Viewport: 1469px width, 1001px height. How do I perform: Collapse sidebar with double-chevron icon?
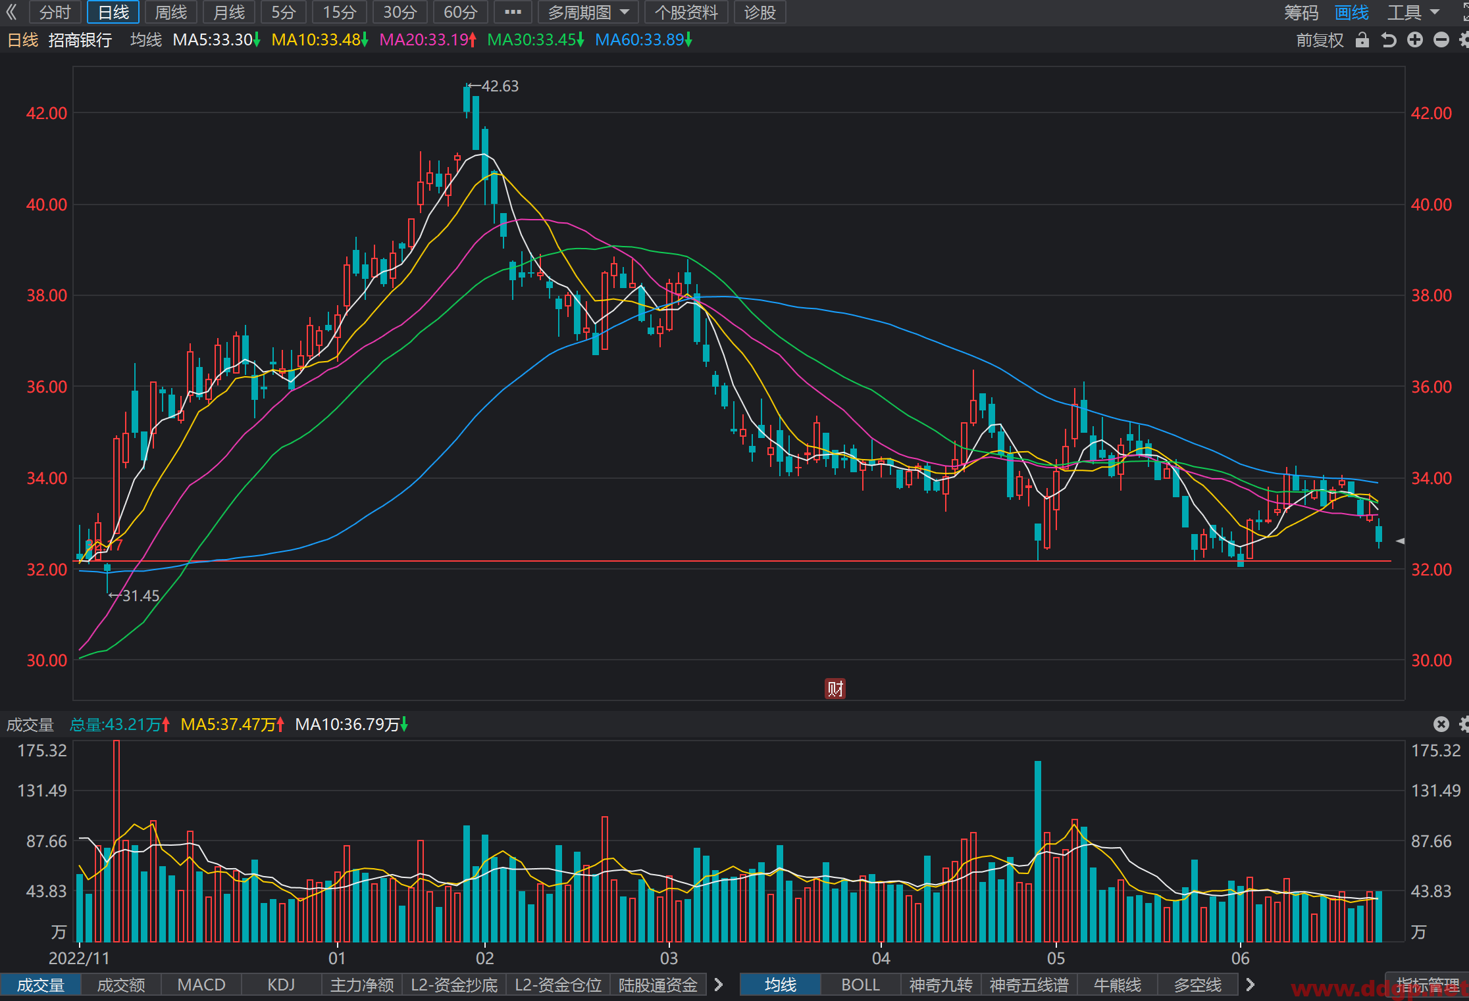click(x=11, y=12)
